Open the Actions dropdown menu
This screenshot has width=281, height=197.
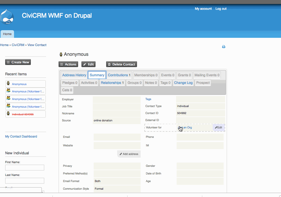pyautogui.click(x=68, y=64)
